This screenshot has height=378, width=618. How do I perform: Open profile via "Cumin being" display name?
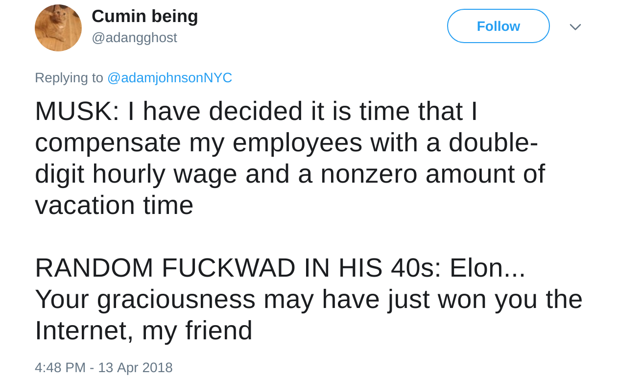(x=144, y=16)
